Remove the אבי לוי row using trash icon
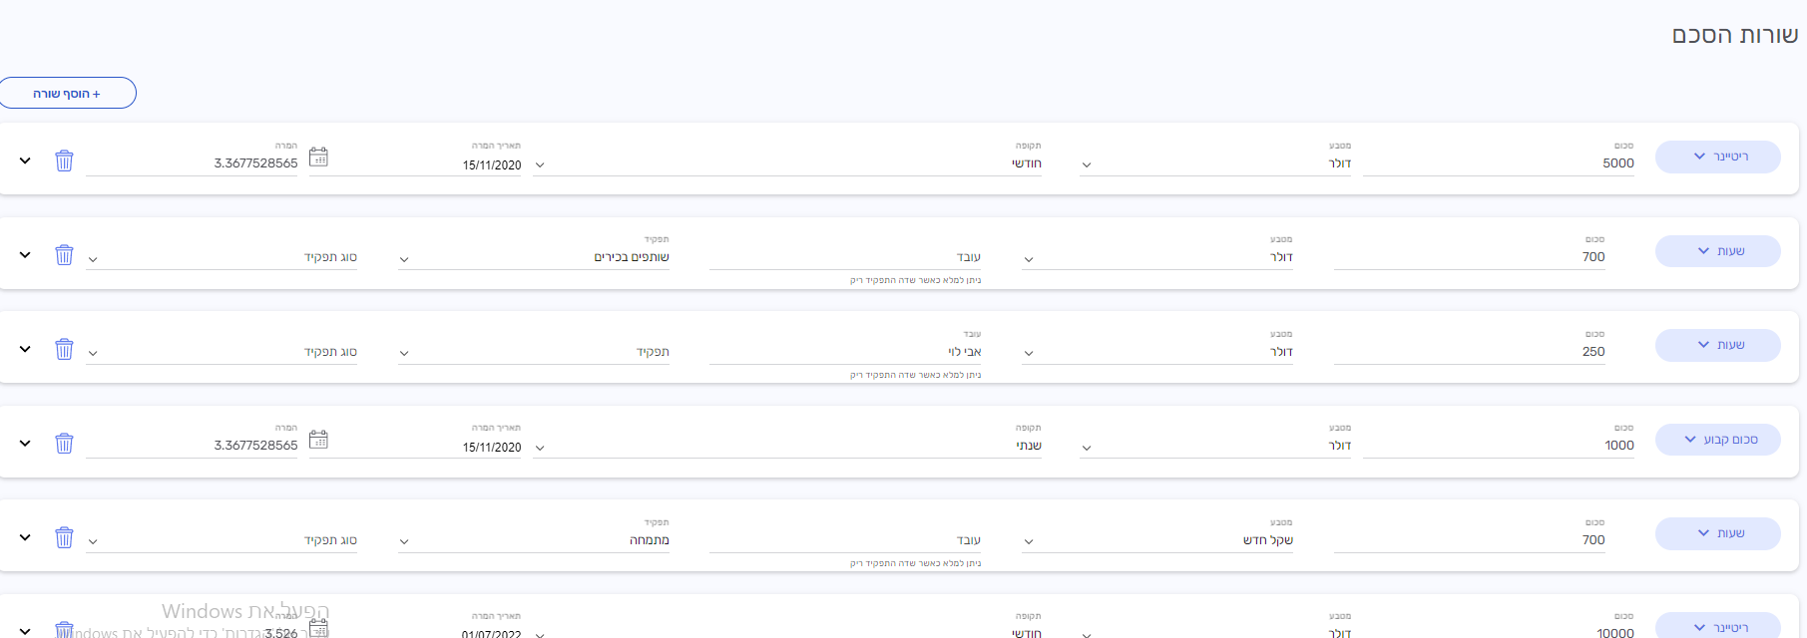This screenshot has height=638, width=1807. click(64, 349)
